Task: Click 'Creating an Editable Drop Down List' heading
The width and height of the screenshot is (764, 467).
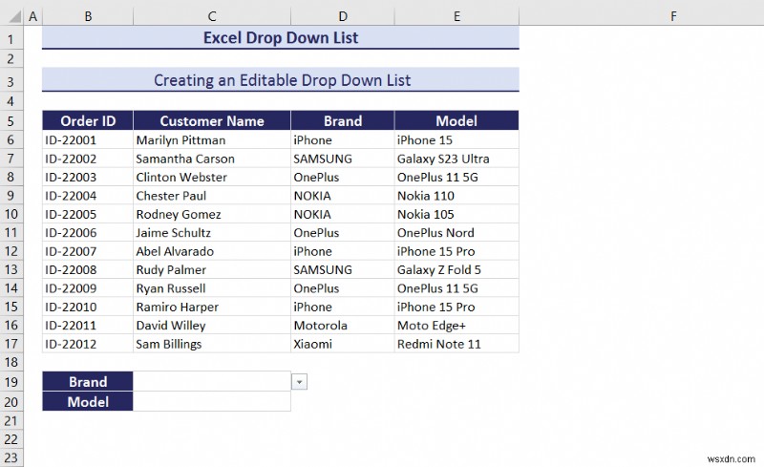Action: [282, 80]
